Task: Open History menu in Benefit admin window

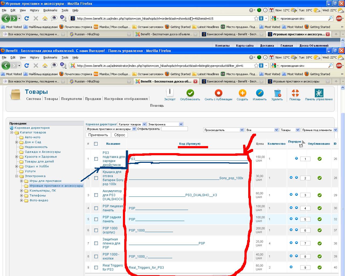Action: pos(34,57)
